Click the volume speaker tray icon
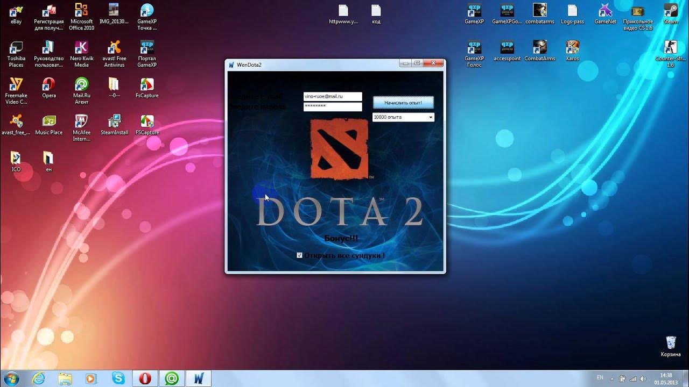Screen dimensions: 689x387 coord(643,378)
